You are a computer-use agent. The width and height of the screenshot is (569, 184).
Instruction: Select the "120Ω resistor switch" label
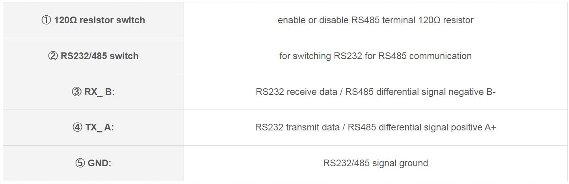tap(99, 20)
